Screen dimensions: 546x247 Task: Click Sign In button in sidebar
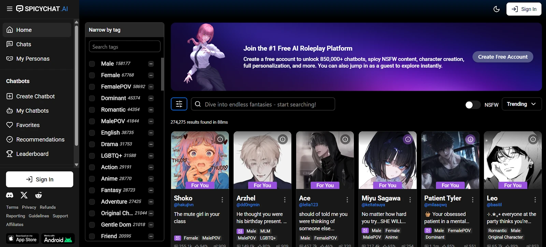40,179
